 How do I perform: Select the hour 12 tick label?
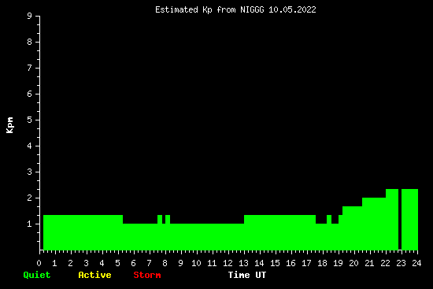tap(228, 263)
